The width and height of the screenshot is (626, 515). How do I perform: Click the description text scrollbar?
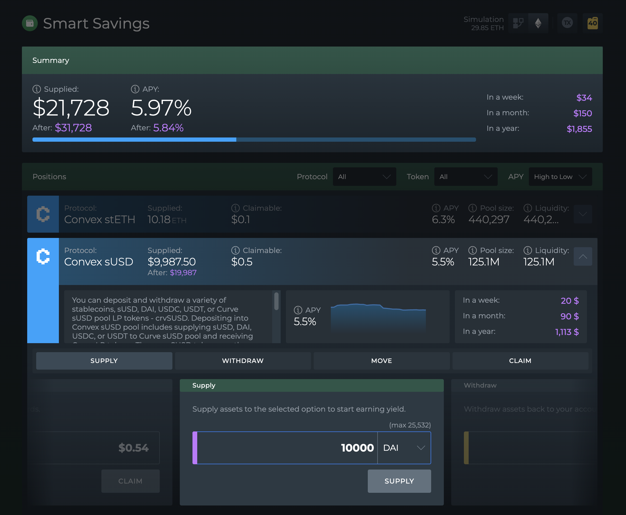(x=276, y=301)
